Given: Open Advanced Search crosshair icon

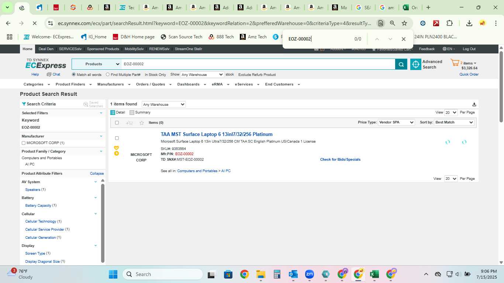Looking at the screenshot, I should pyautogui.click(x=416, y=64).
